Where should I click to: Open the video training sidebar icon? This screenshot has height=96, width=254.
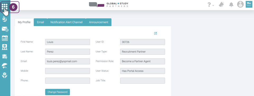(5, 47)
